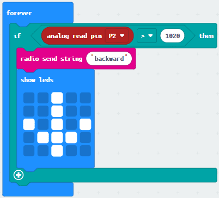
Task: Click the "backward" string text field
Action: click(109, 59)
